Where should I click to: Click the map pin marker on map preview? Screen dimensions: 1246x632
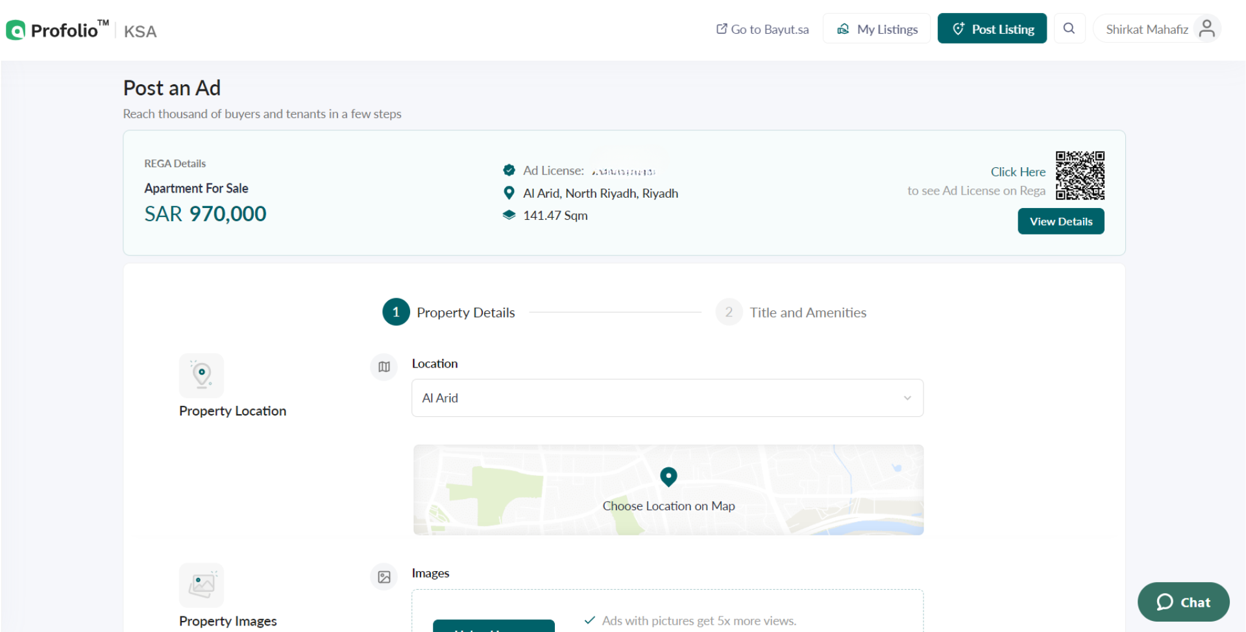click(668, 477)
